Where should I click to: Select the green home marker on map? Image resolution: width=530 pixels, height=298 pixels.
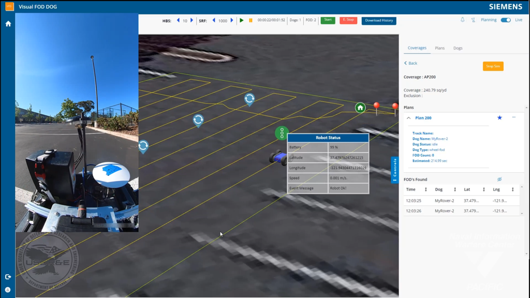pyautogui.click(x=360, y=108)
